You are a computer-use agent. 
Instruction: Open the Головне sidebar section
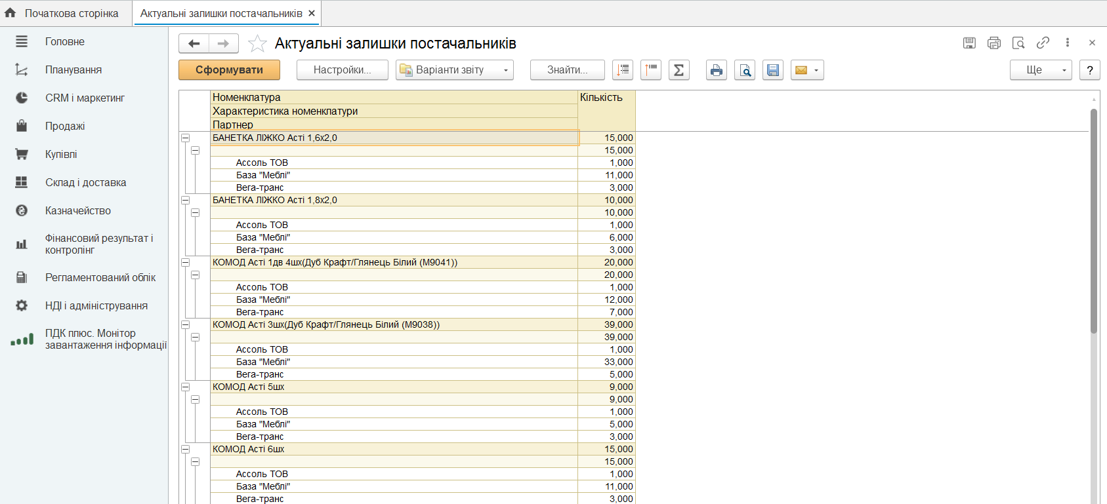point(84,41)
